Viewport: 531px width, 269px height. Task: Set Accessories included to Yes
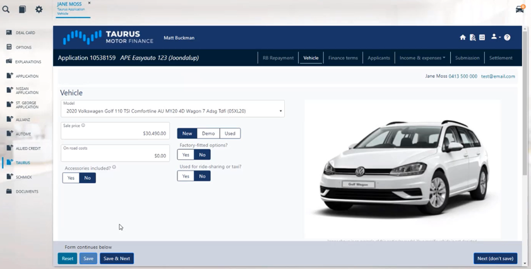tap(71, 178)
